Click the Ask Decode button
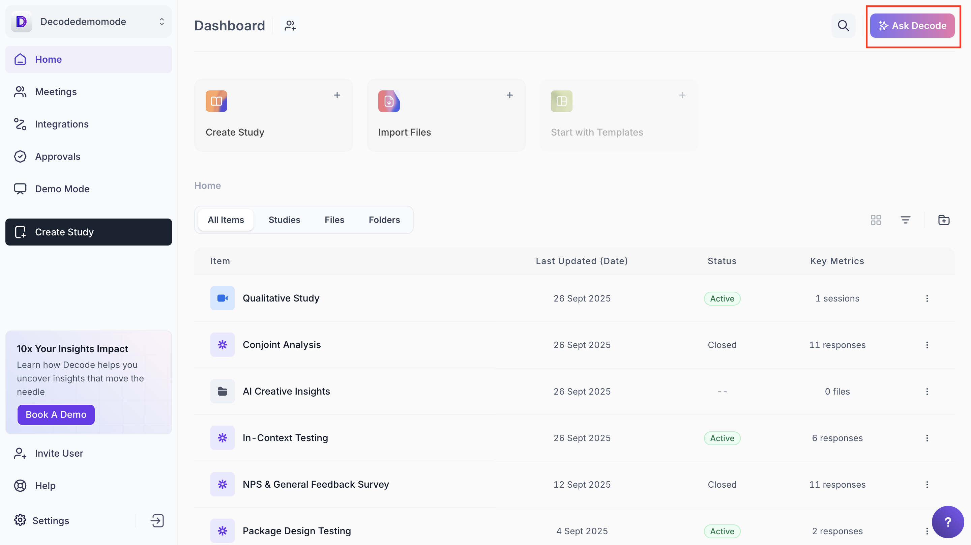The image size is (971, 545). pyautogui.click(x=912, y=26)
